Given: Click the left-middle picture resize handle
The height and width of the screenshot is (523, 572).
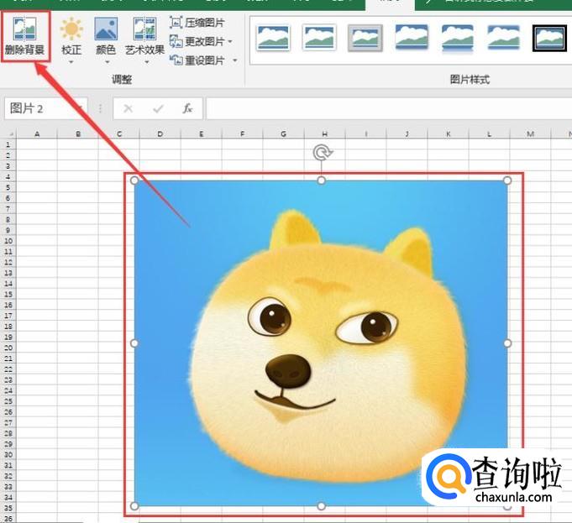Looking at the screenshot, I should pos(134,343).
